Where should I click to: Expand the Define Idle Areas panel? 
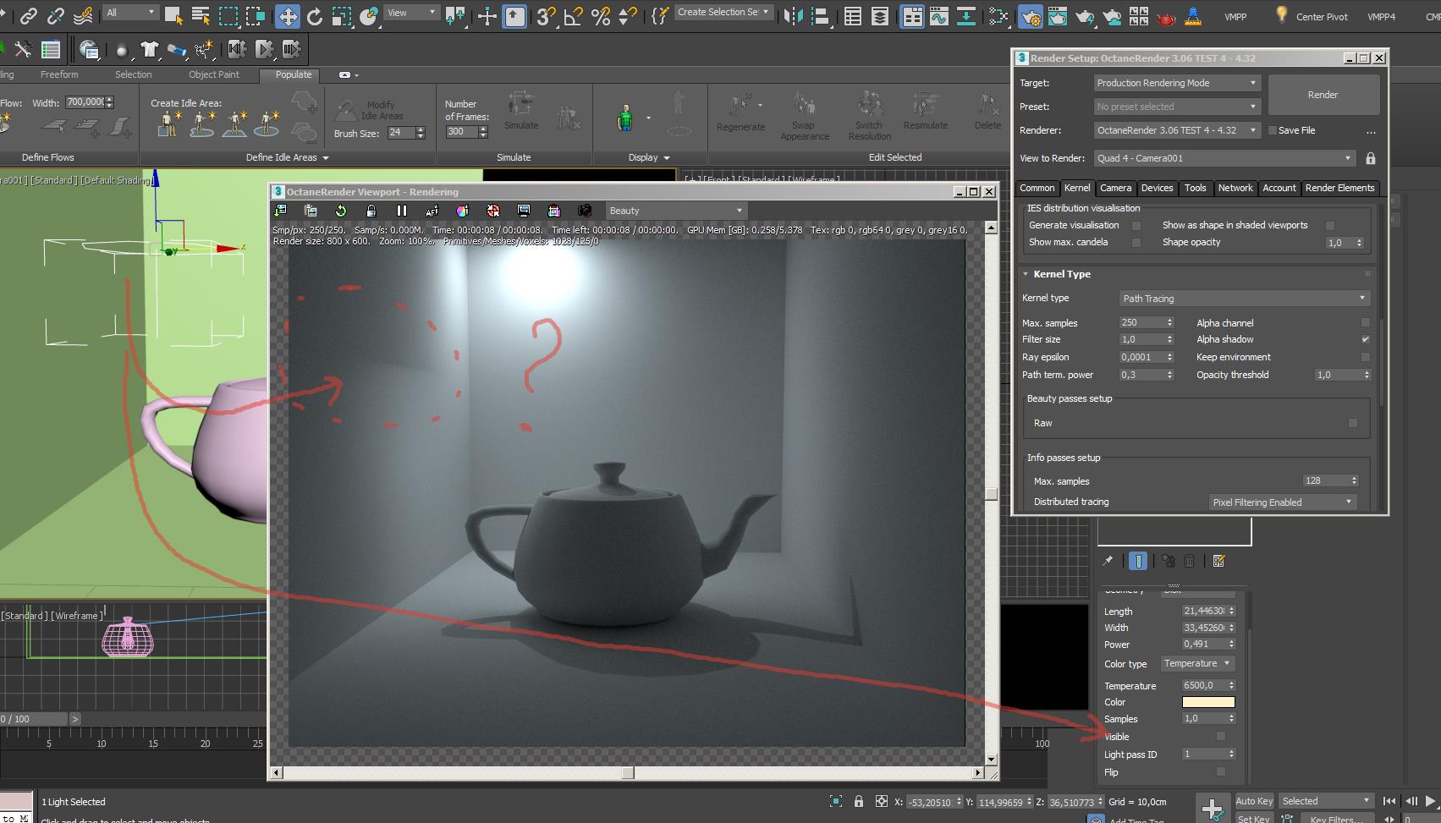[287, 157]
